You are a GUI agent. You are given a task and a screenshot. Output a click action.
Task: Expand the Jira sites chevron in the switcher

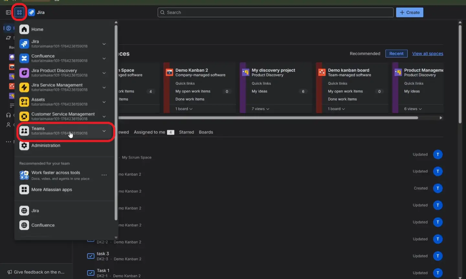tap(104, 44)
